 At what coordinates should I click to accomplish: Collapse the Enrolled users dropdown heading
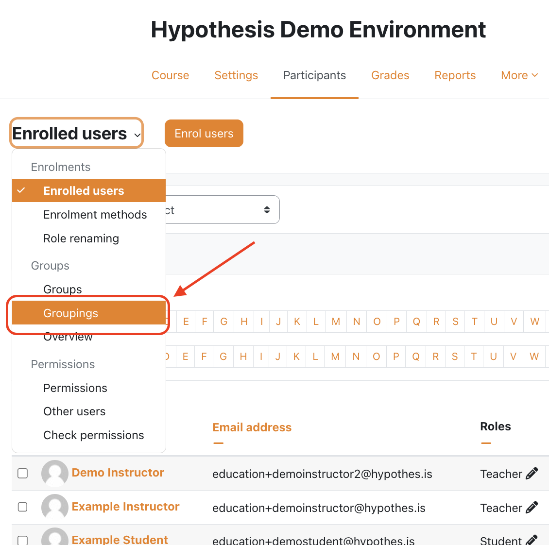click(76, 134)
